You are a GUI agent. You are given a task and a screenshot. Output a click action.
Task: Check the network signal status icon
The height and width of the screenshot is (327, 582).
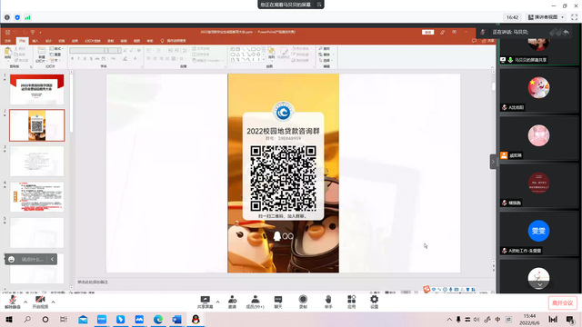pyautogui.click(x=28, y=17)
